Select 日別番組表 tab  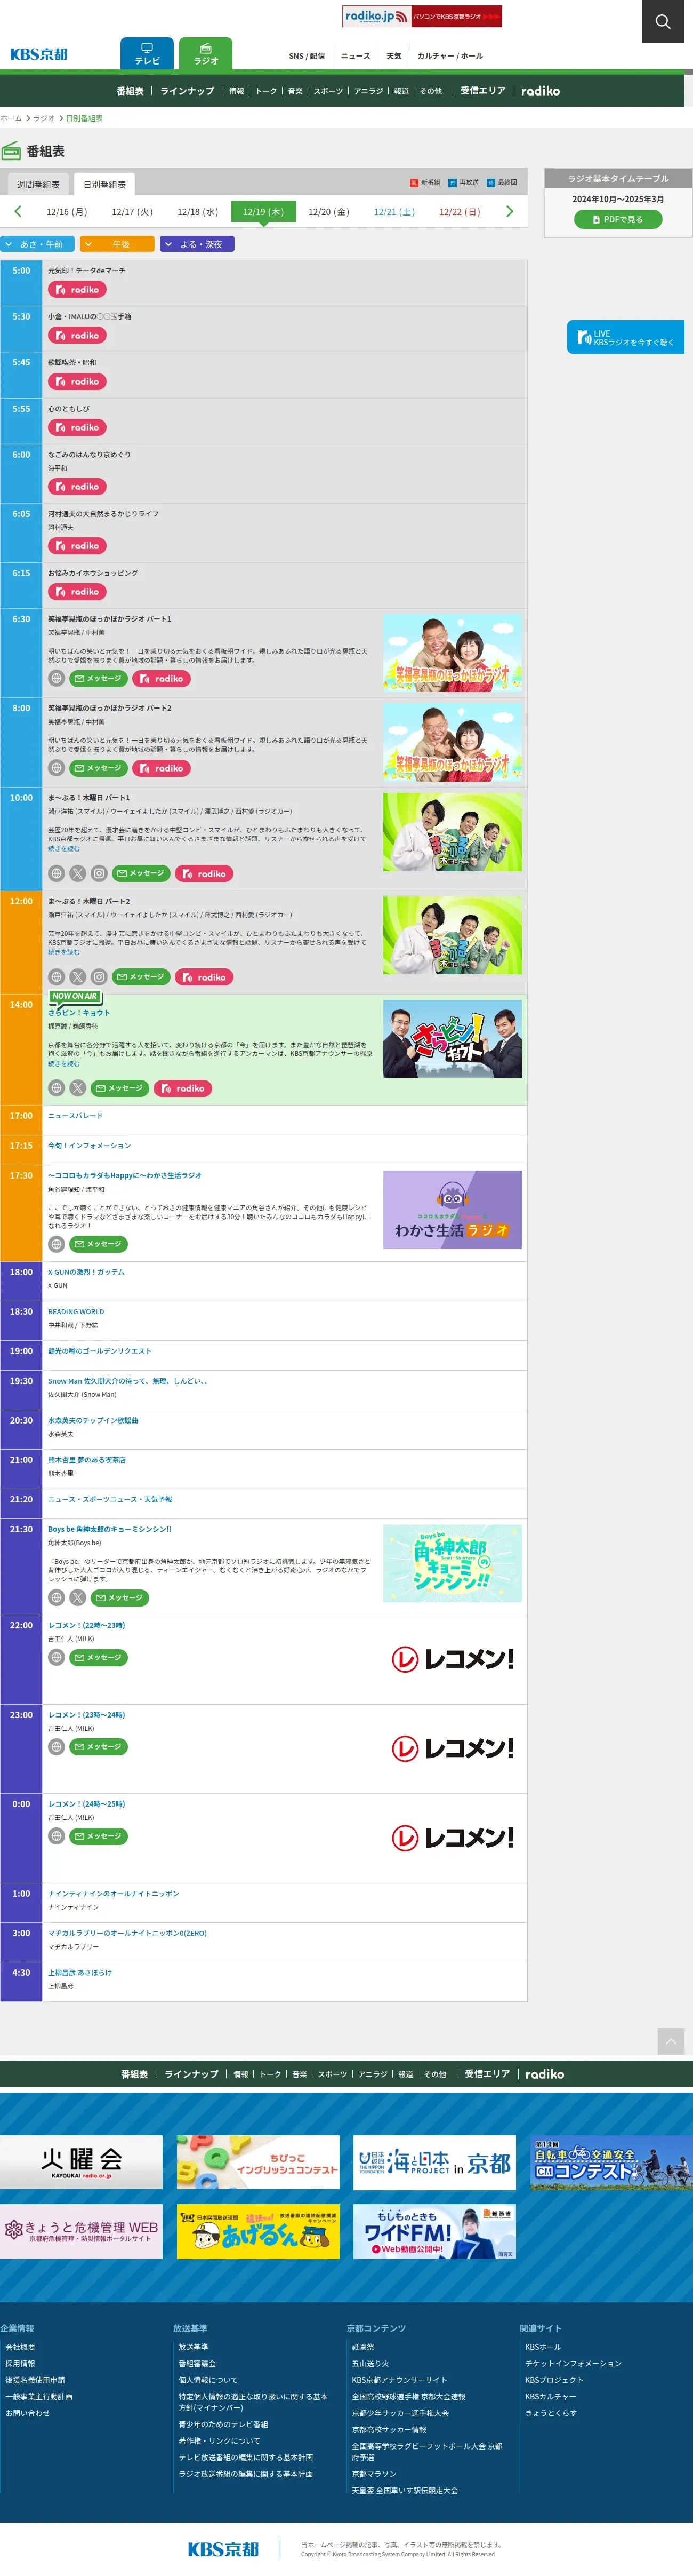(x=105, y=184)
